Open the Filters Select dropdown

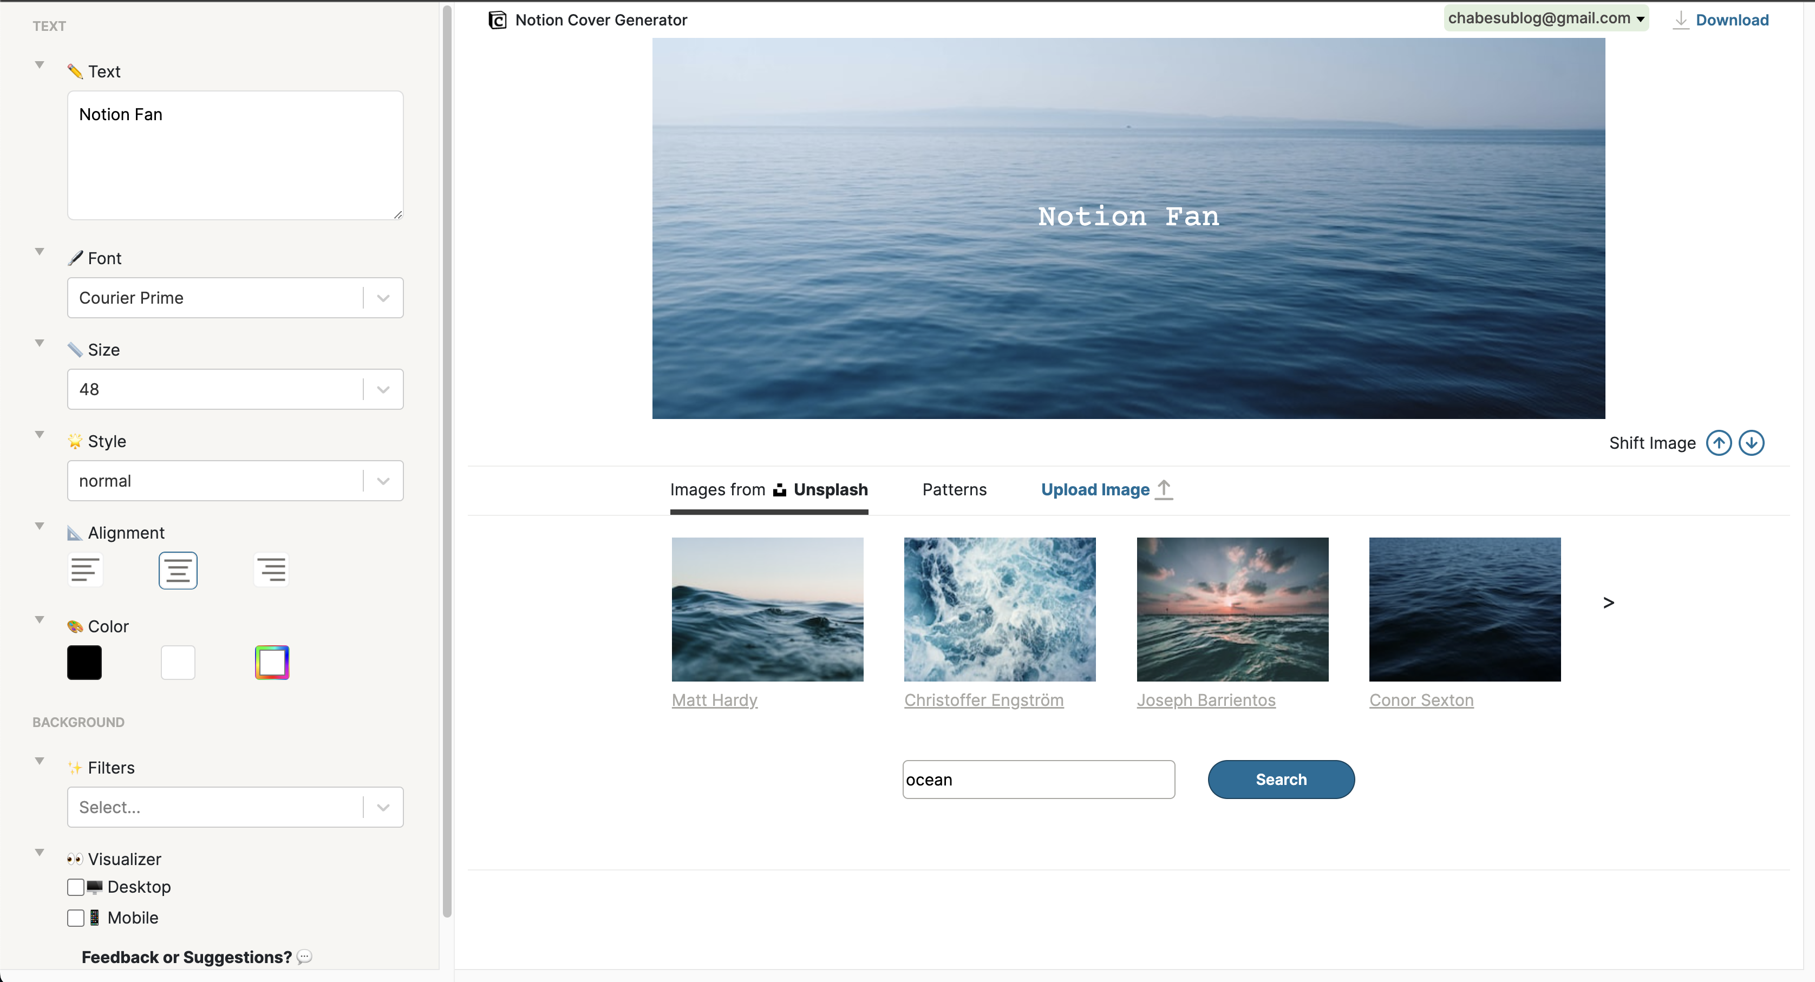(236, 807)
